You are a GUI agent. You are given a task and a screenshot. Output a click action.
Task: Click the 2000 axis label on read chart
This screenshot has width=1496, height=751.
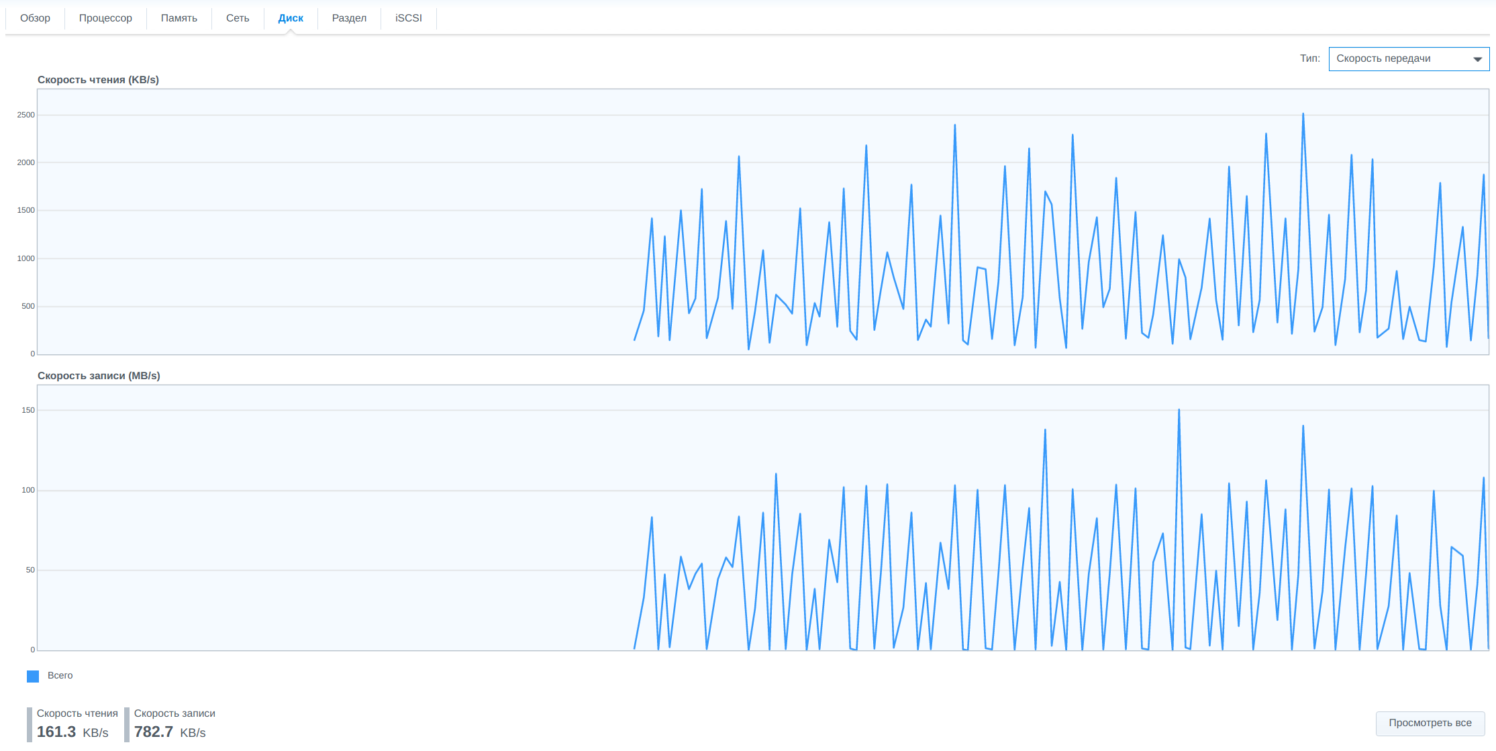(x=26, y=162)
